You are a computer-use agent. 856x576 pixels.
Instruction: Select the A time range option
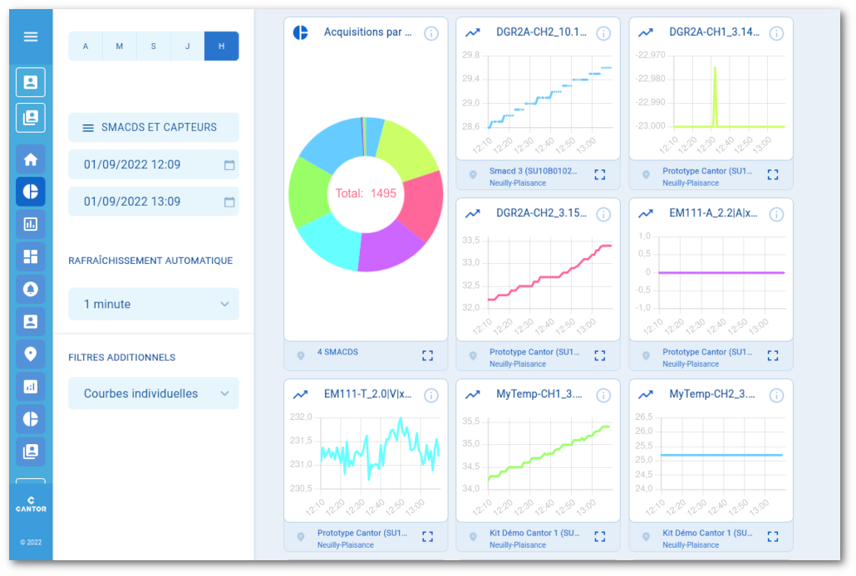click(x=85, y=46)
